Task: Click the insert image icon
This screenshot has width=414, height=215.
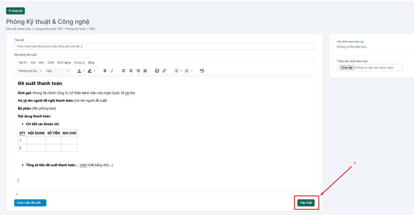Action: coord(157,71)
